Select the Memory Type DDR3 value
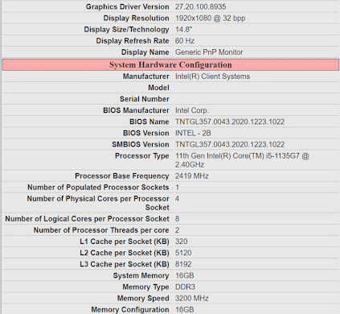340x314 pixels. [x=185, y=287]
